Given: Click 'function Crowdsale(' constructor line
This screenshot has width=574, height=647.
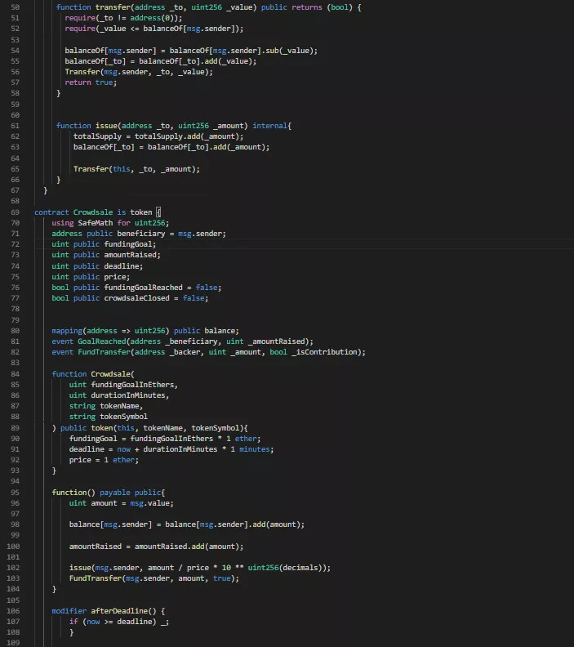Looking at the screenshot, I should pos(93,374).
